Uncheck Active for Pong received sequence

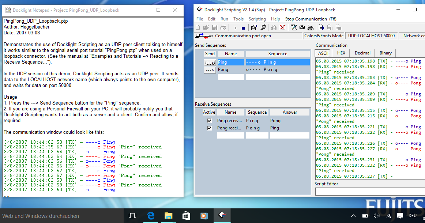209,128
